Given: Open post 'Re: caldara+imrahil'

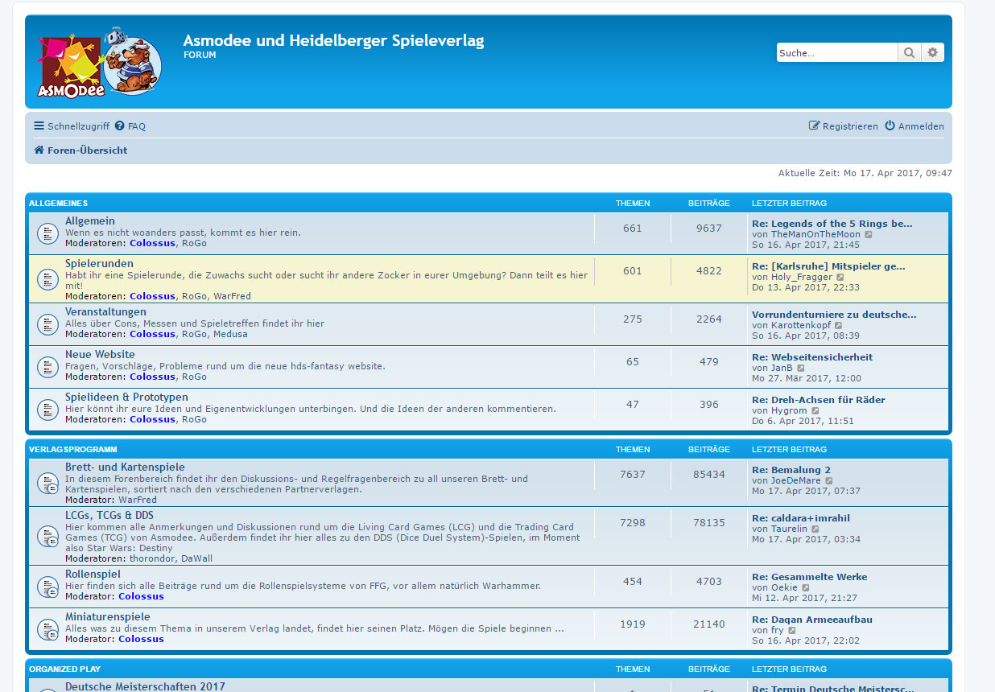Looking at the screenshot, I should click(x=801, y=518).
